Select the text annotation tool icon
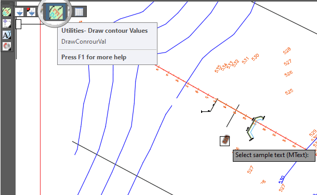 (x=7, y=35)
